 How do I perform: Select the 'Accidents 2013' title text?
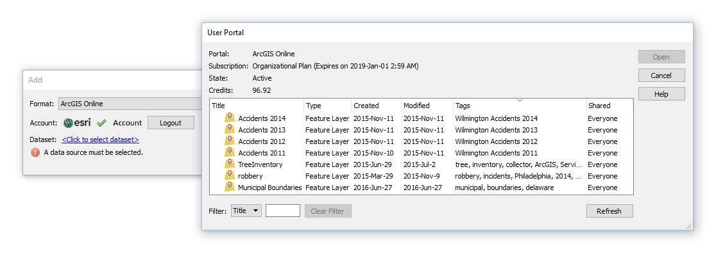[x=262, y=130]
